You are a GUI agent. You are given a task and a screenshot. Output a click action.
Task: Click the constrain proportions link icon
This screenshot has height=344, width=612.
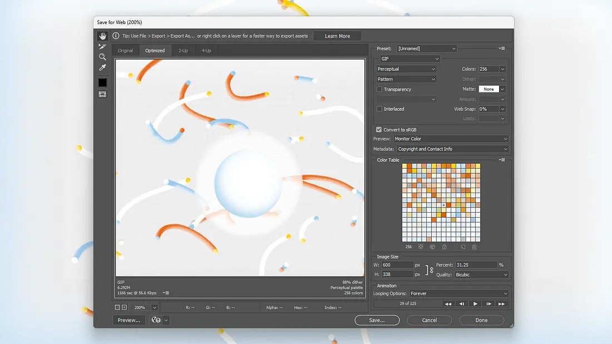pos(431,270)
